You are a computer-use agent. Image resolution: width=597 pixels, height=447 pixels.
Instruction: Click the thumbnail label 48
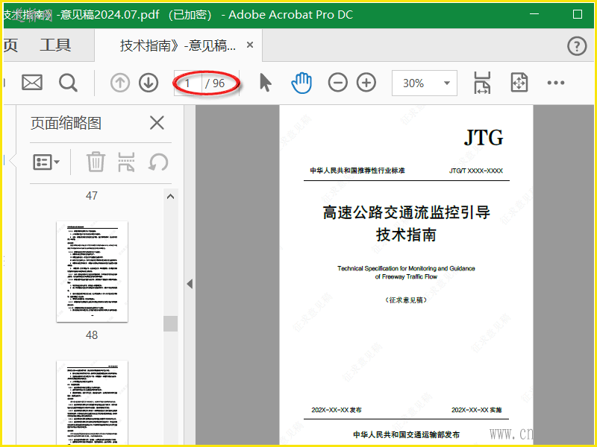click(92, 335)
